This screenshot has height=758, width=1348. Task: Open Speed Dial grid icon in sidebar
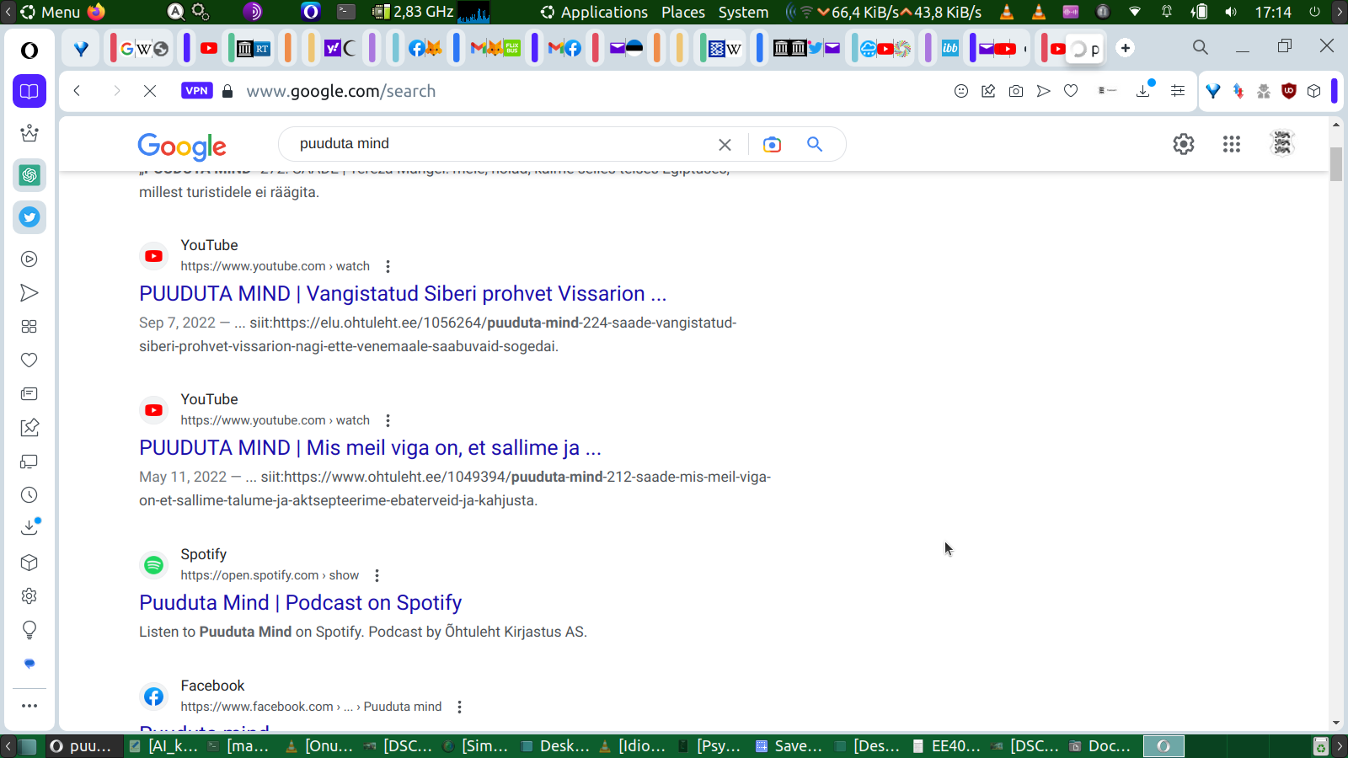29,327
